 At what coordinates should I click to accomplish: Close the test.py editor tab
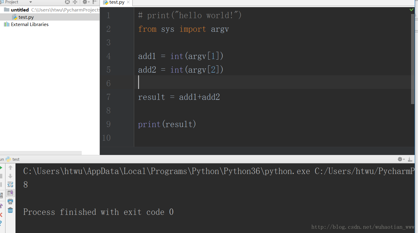(128, 2)
